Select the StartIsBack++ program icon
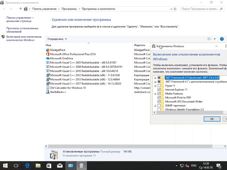Viewport: 227px width, 170px height. coord(48,92)
